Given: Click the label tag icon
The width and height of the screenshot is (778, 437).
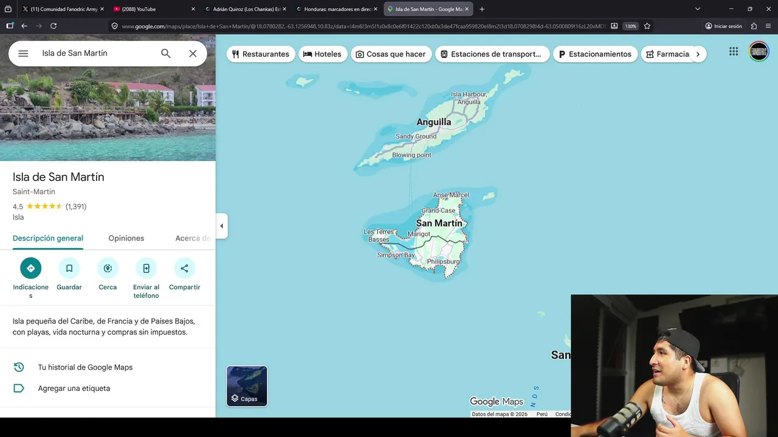Looking at the screenshot, I should pyautogui.click(x=19, y=388).
